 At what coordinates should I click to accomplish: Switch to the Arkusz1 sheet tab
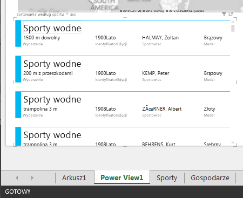click(x=74, y=177)
